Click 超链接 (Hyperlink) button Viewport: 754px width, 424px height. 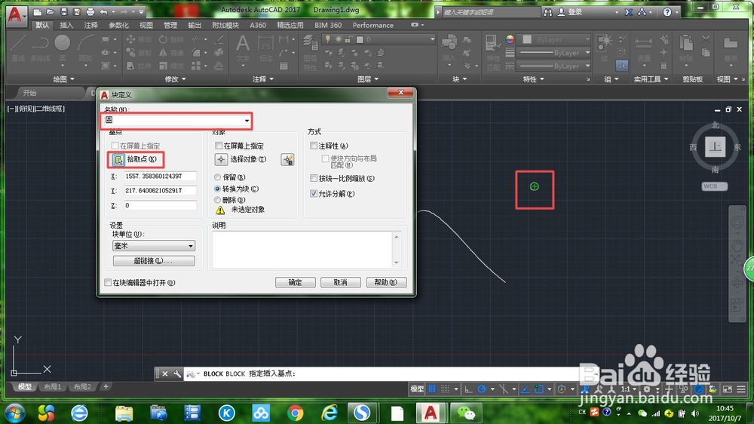(x=154, y=261)
